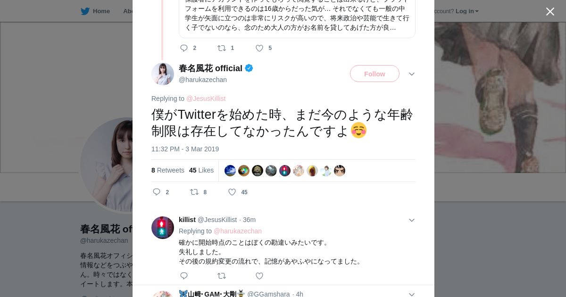The height and width of the screenshot is (297, 566).
Task: Click the Twitter bird Home icon
Action: pyautogui.click(x=85, y=11)
